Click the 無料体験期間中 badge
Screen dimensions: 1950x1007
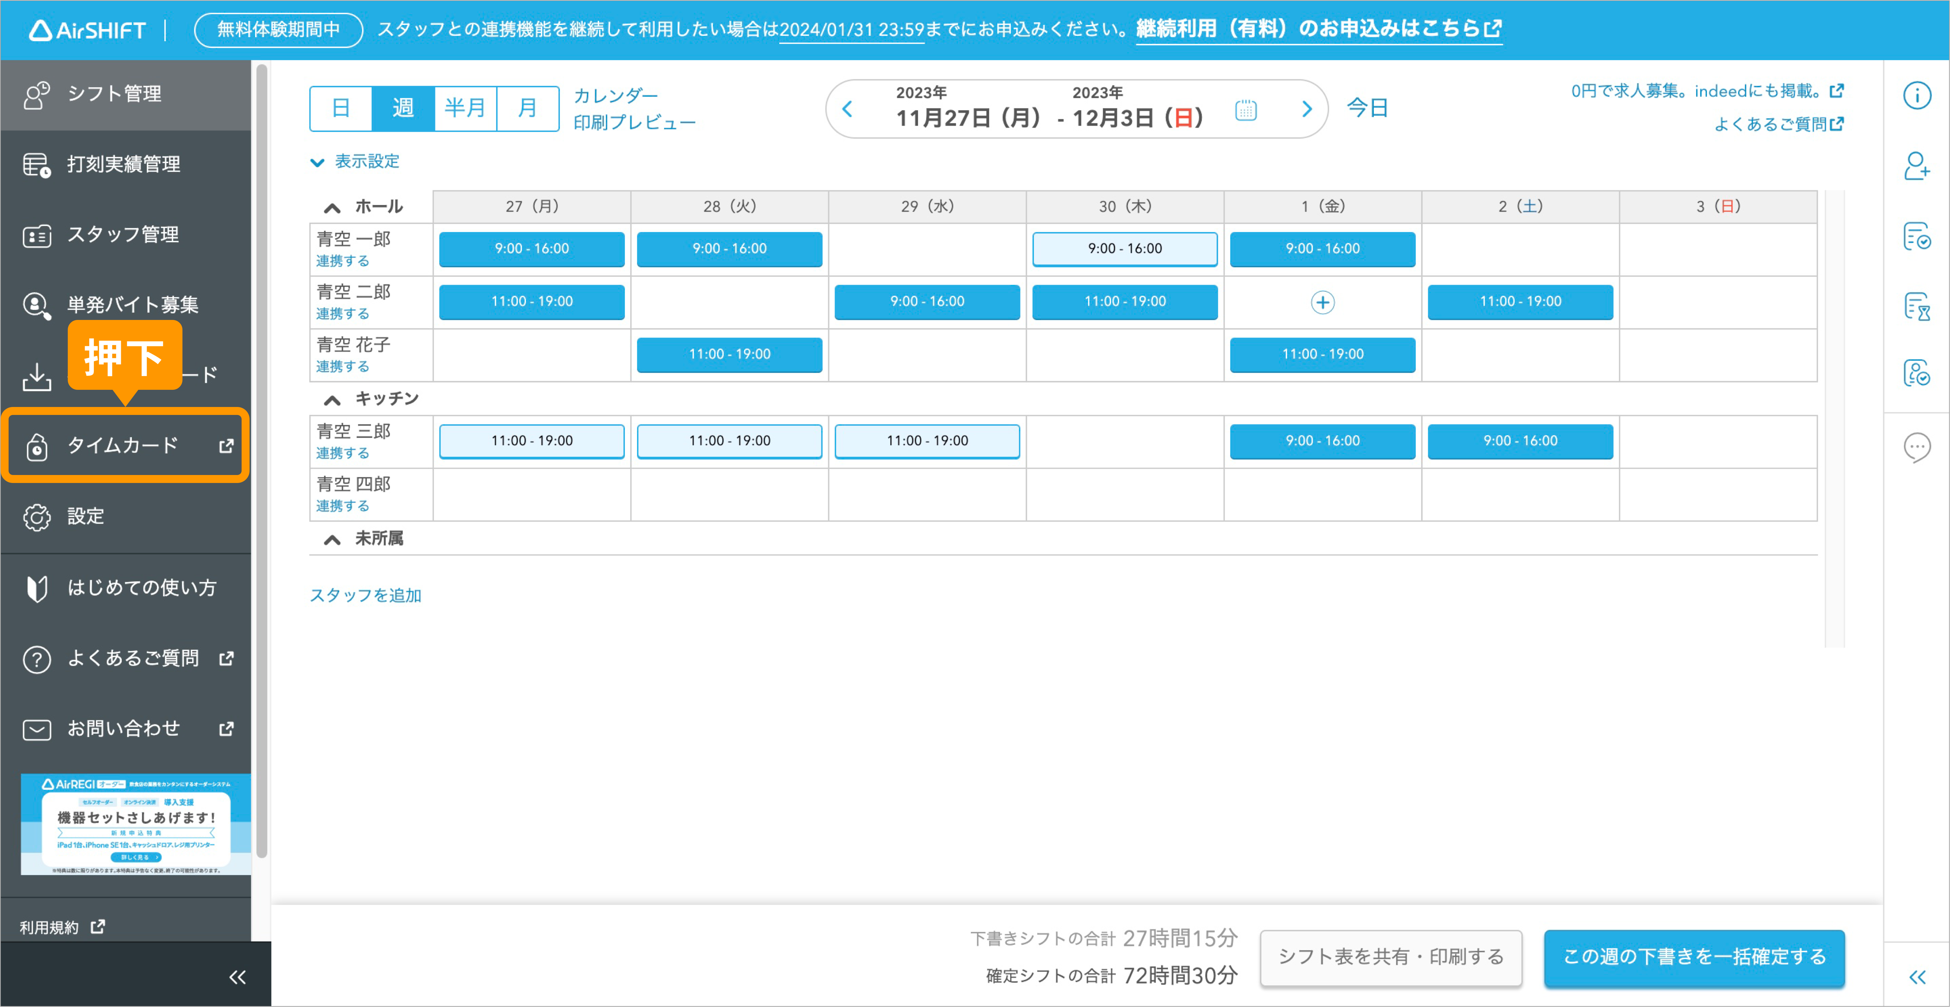click(279, 30)
